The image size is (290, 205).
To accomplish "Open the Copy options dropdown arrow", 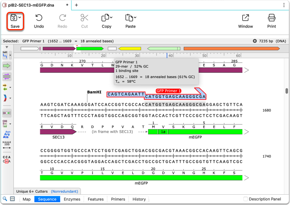I will [111, 18].
